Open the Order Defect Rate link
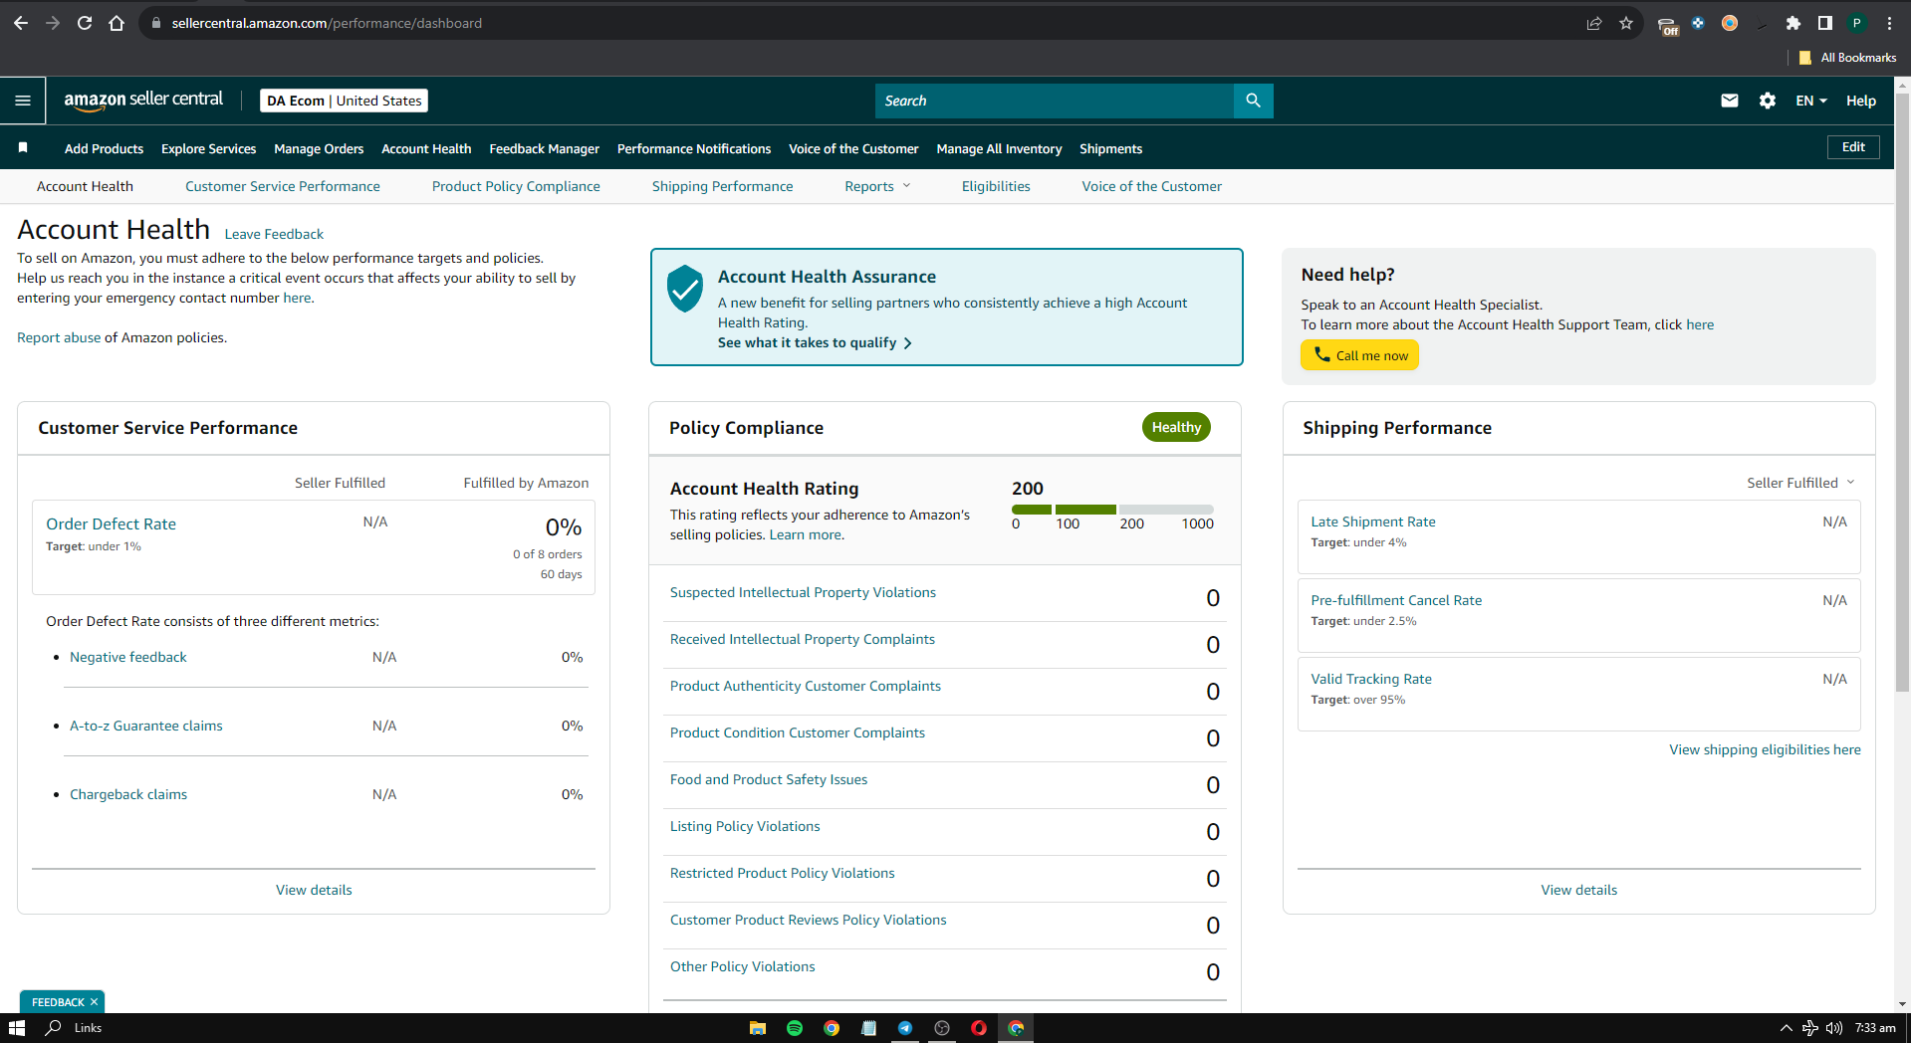Viewport: 1911px width, 1043px height. pyautogui.click(x=111, y=523)
